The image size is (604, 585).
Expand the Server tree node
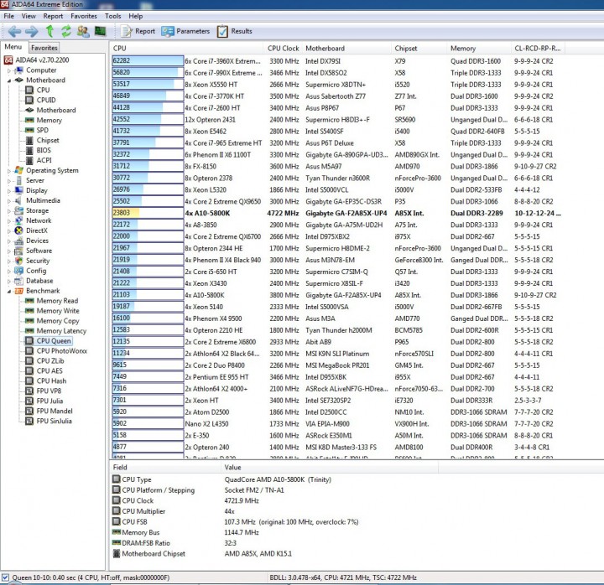pyautogui.click(x=9, y=181)
